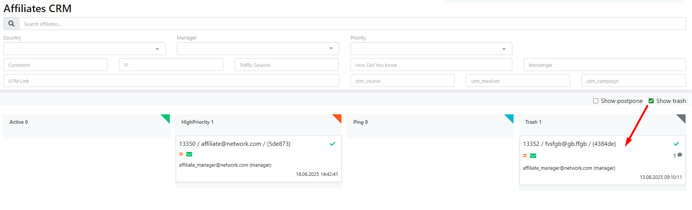Viewport: 692px width, 210px height.
Task: Focus the Search affiliates text field
Action: [352, 24]
